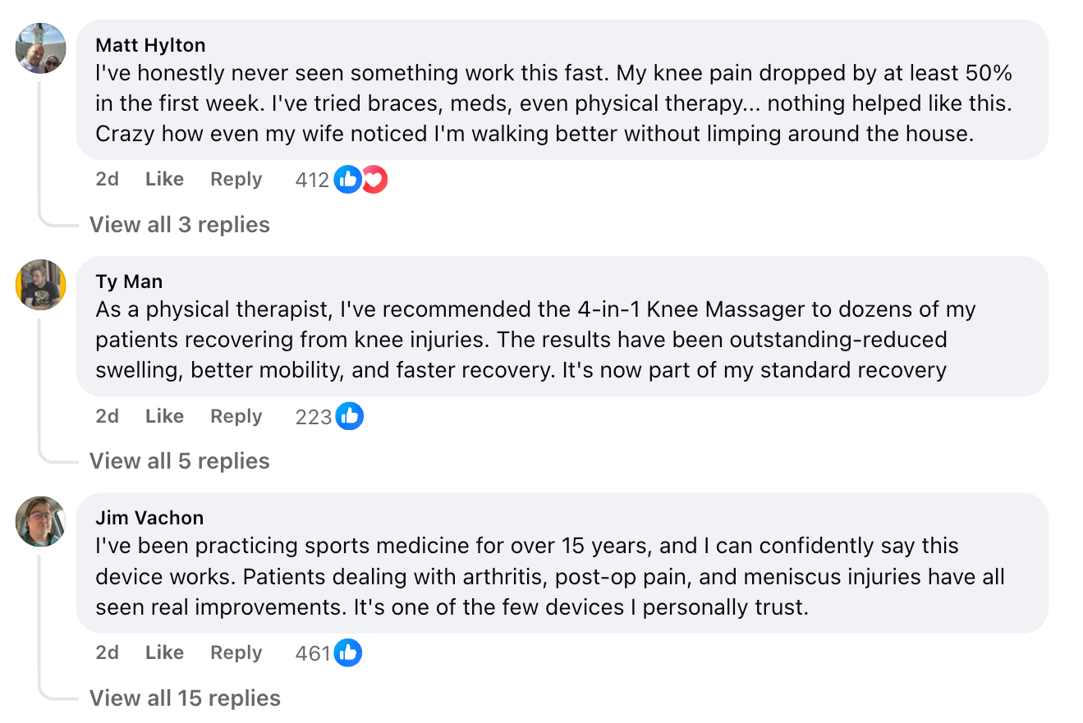Click thumbs-up reaction icon on Ty Man's comment
This screenshot has height=723, width=1083.
(x=349, y=417)
